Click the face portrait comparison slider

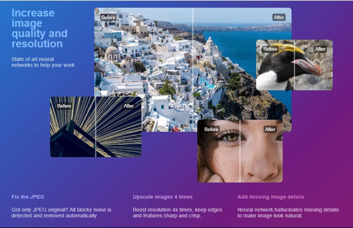240,151
